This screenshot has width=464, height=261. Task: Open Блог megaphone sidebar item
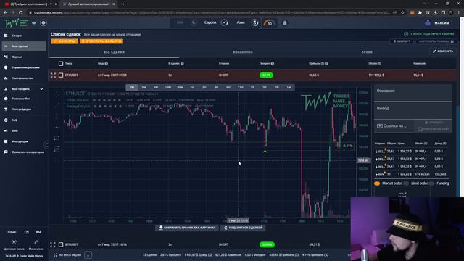(24, 130)
